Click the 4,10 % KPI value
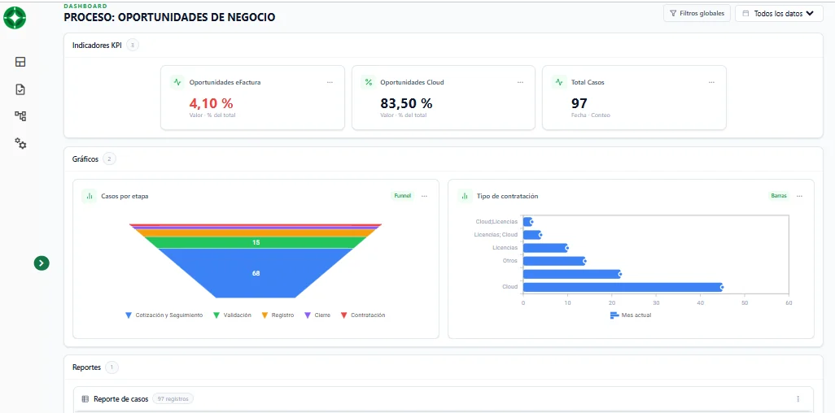Viewport: 835px width, 413px height. tap(211, 102)
